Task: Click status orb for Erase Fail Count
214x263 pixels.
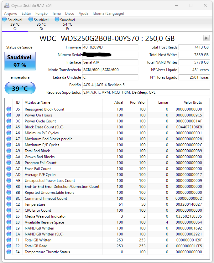Action: pos(9,168)
